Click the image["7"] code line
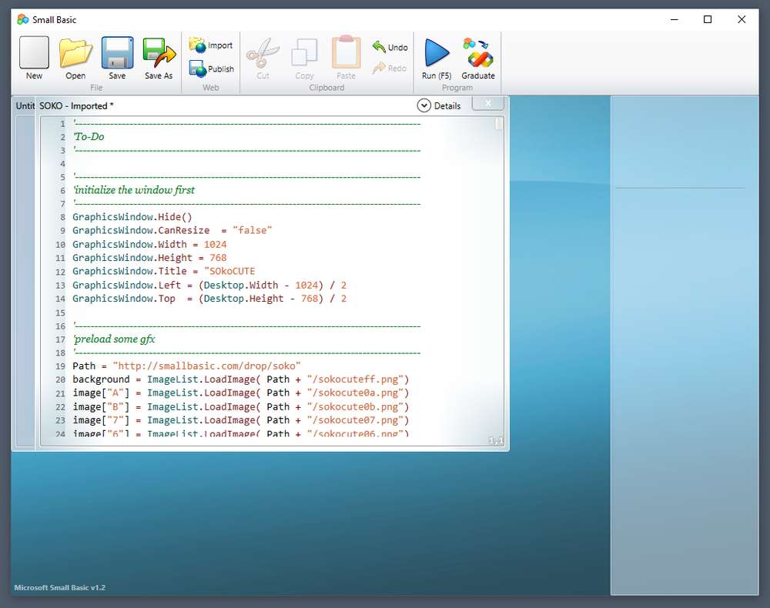Screen dimensions: 770x608 [240, 420]
